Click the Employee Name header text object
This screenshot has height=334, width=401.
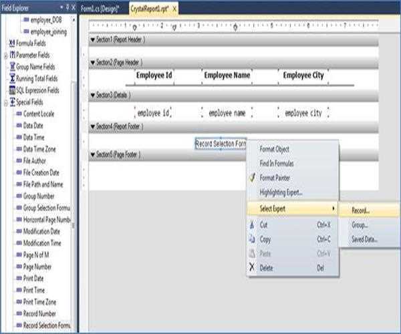(x=227, y=76)
